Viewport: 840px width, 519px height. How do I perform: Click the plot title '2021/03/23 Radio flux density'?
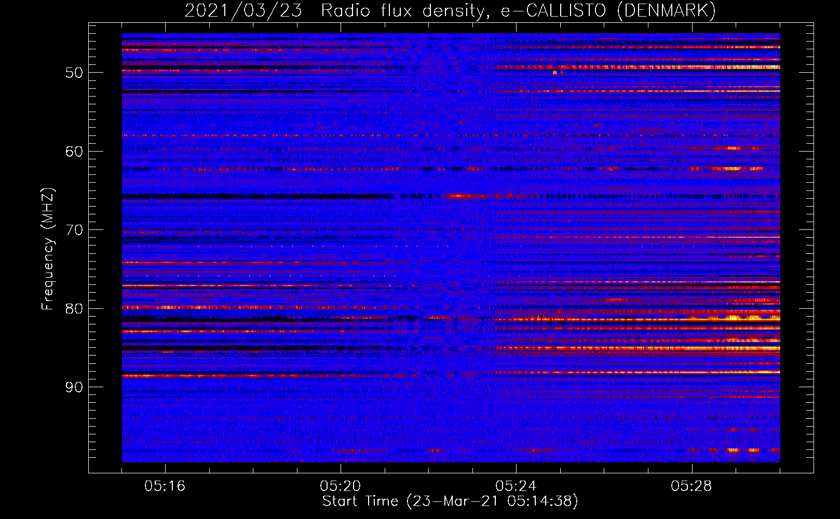click(x=450, y=11)
